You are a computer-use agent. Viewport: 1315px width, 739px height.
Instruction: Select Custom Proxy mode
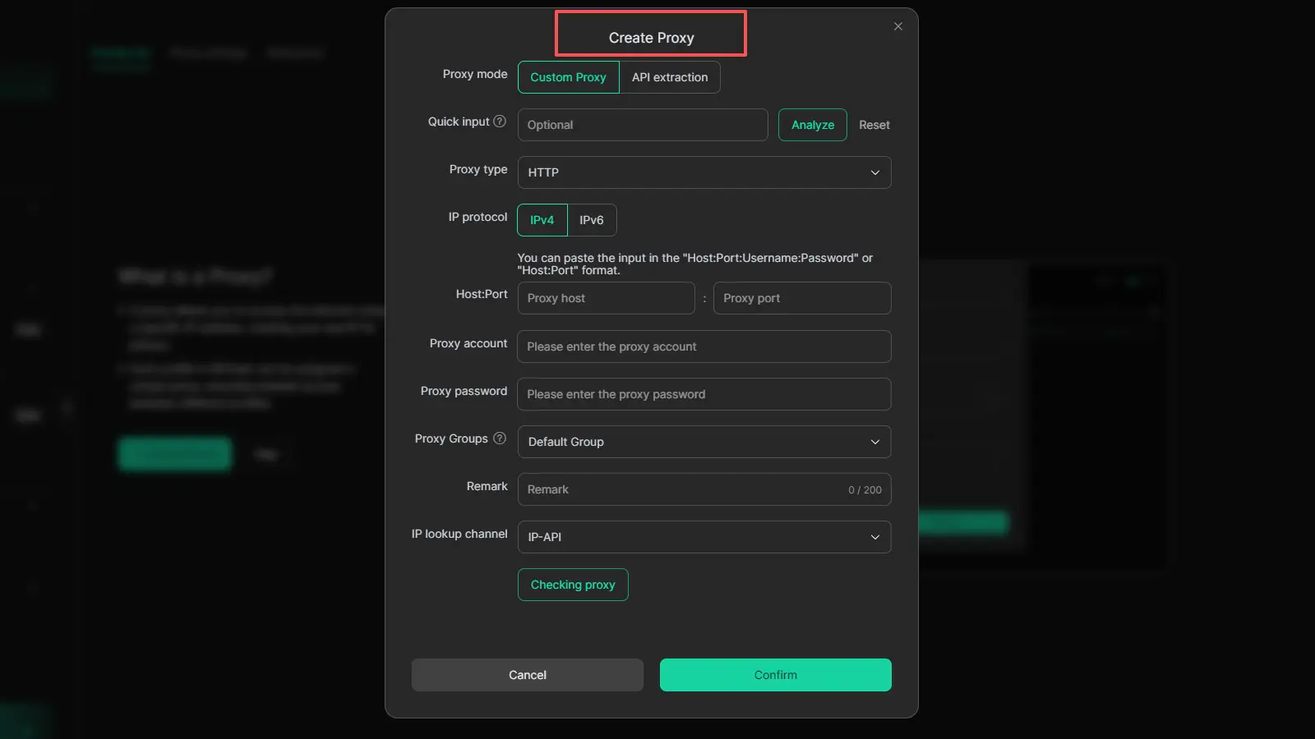[x=568, y=77]
